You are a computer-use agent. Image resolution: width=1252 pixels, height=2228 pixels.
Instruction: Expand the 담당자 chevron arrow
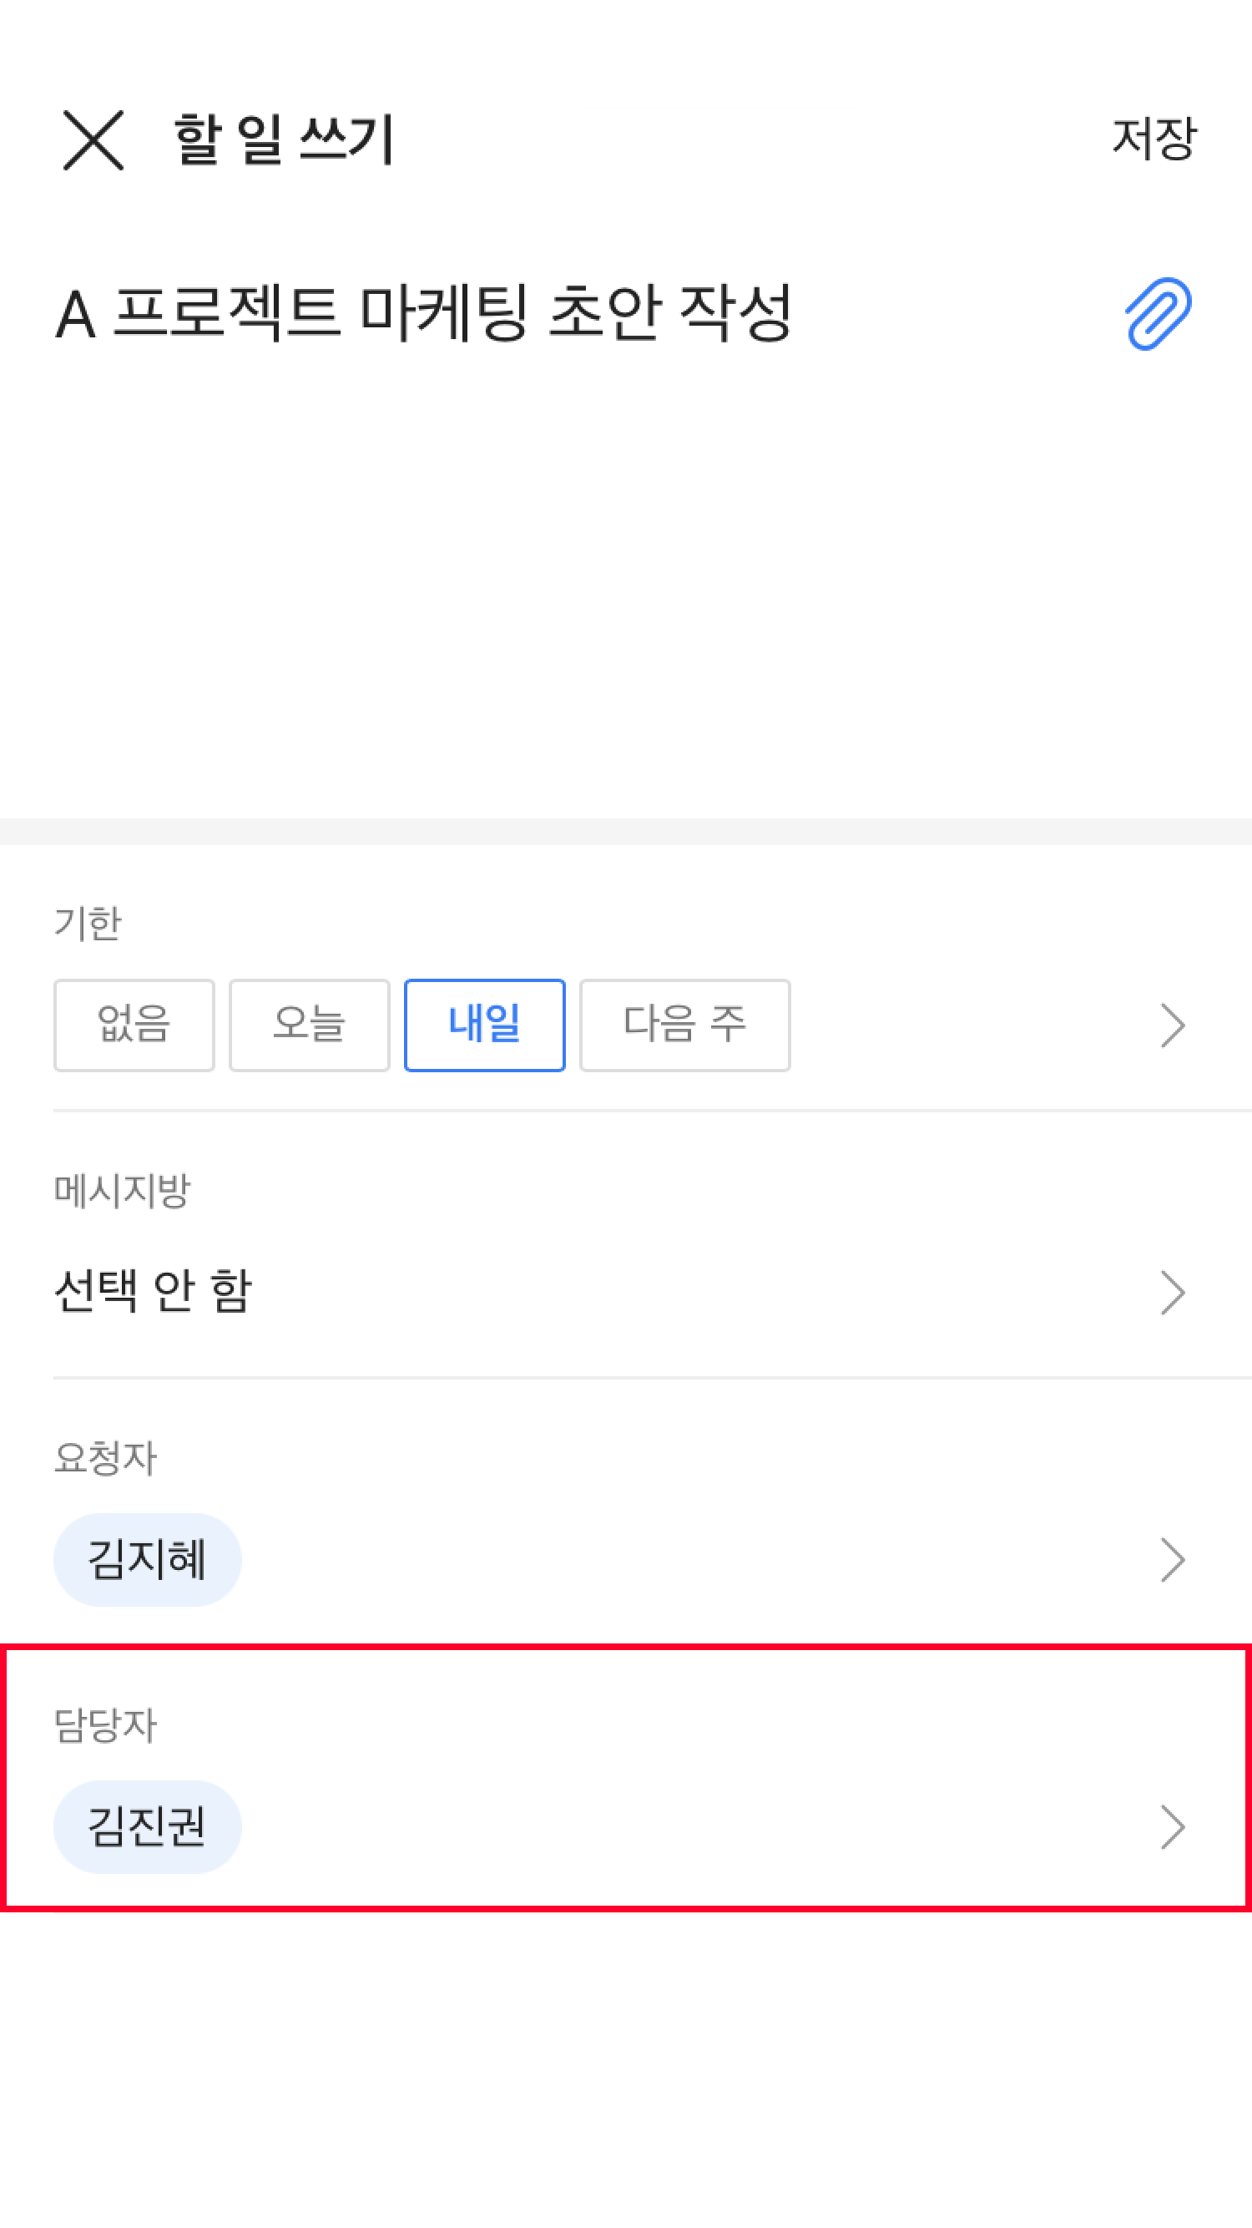coord(1173,1826)
